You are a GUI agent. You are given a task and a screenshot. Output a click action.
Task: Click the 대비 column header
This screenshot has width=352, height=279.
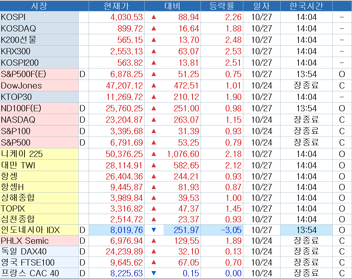[x=172, y=6]
